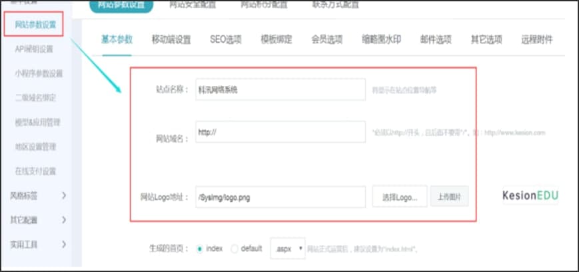Select the index radio button
579x272 pixels.
coord(200,249)
